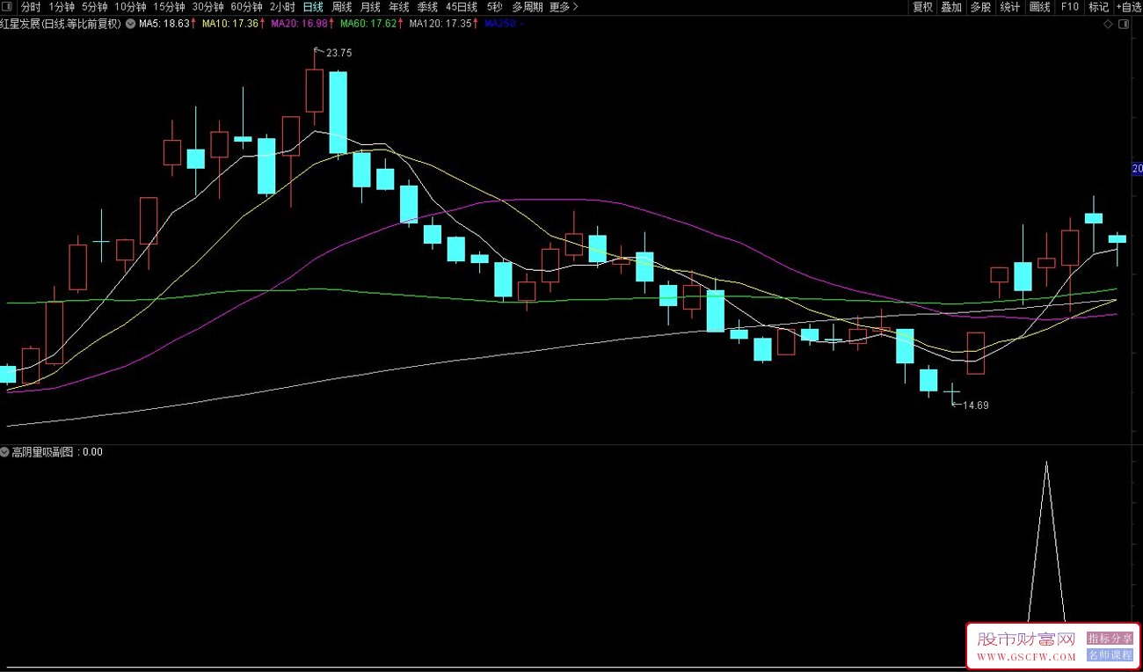
Task: Click the 复权 button
Action: [922, 7]
